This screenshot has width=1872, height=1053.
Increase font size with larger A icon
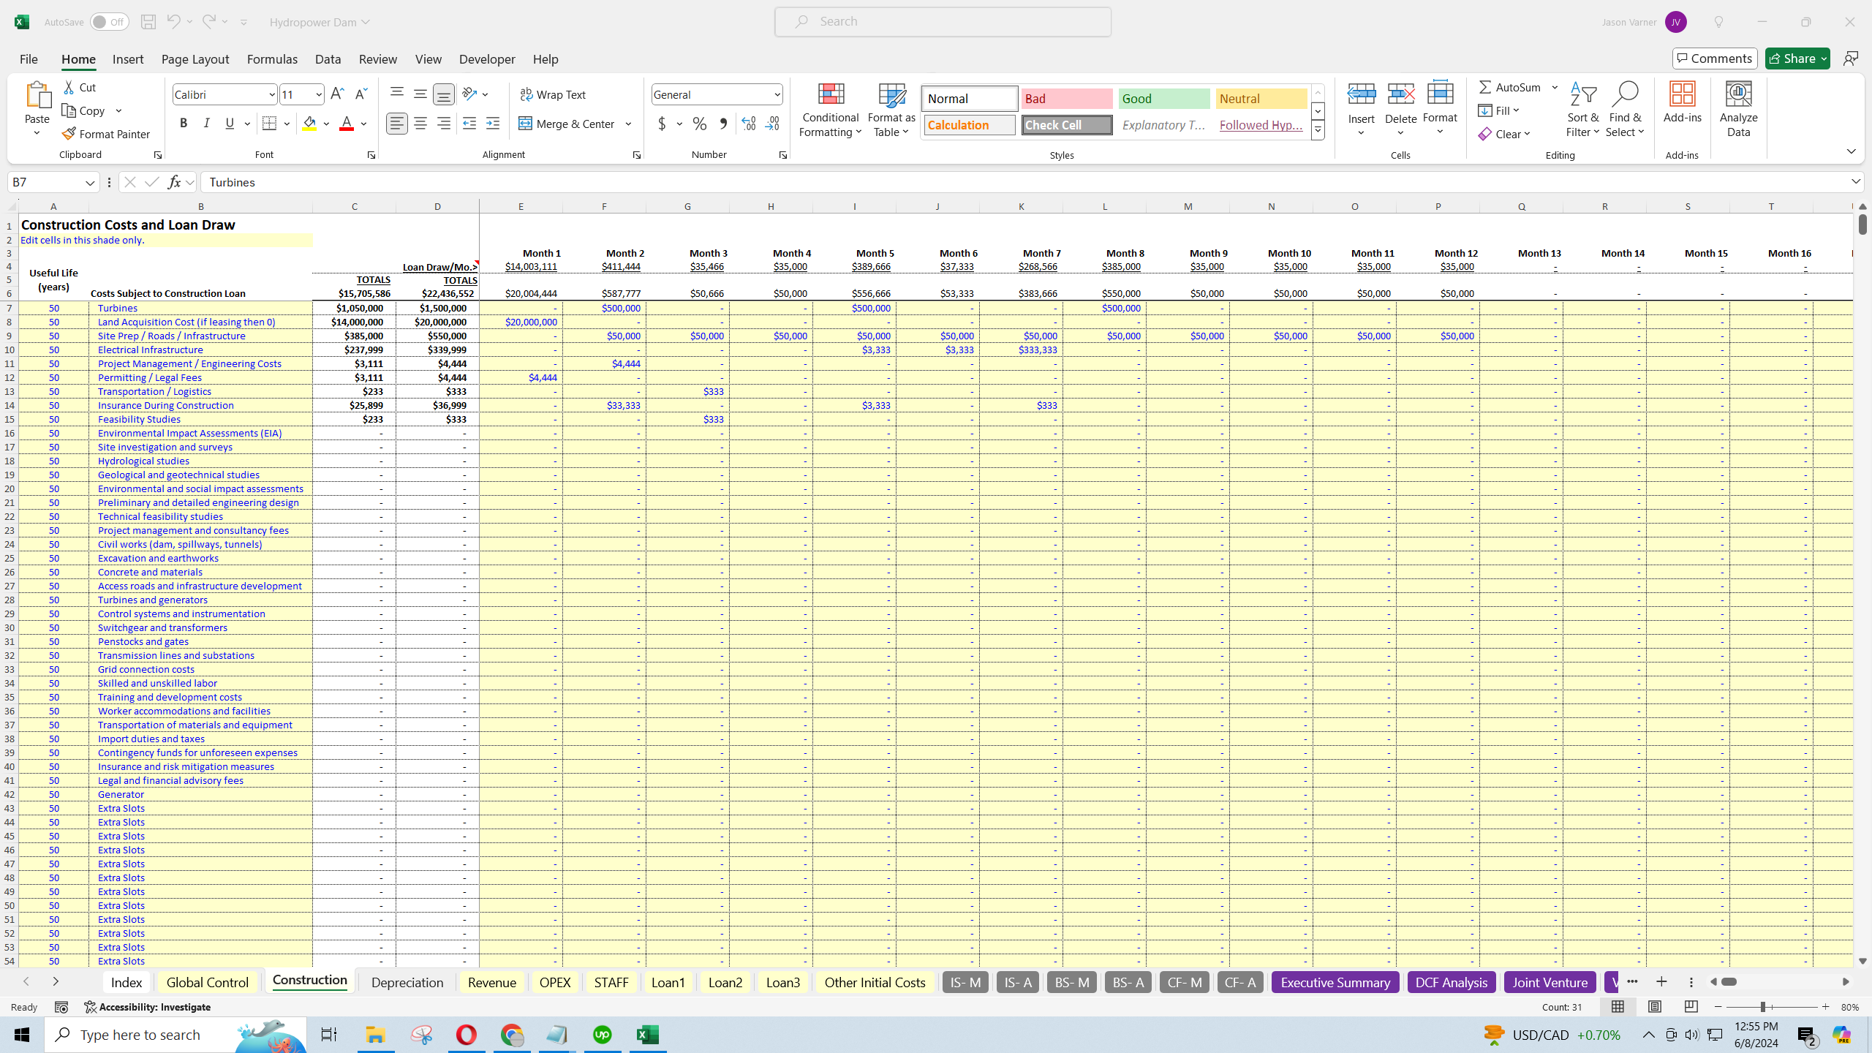[337, 94]
